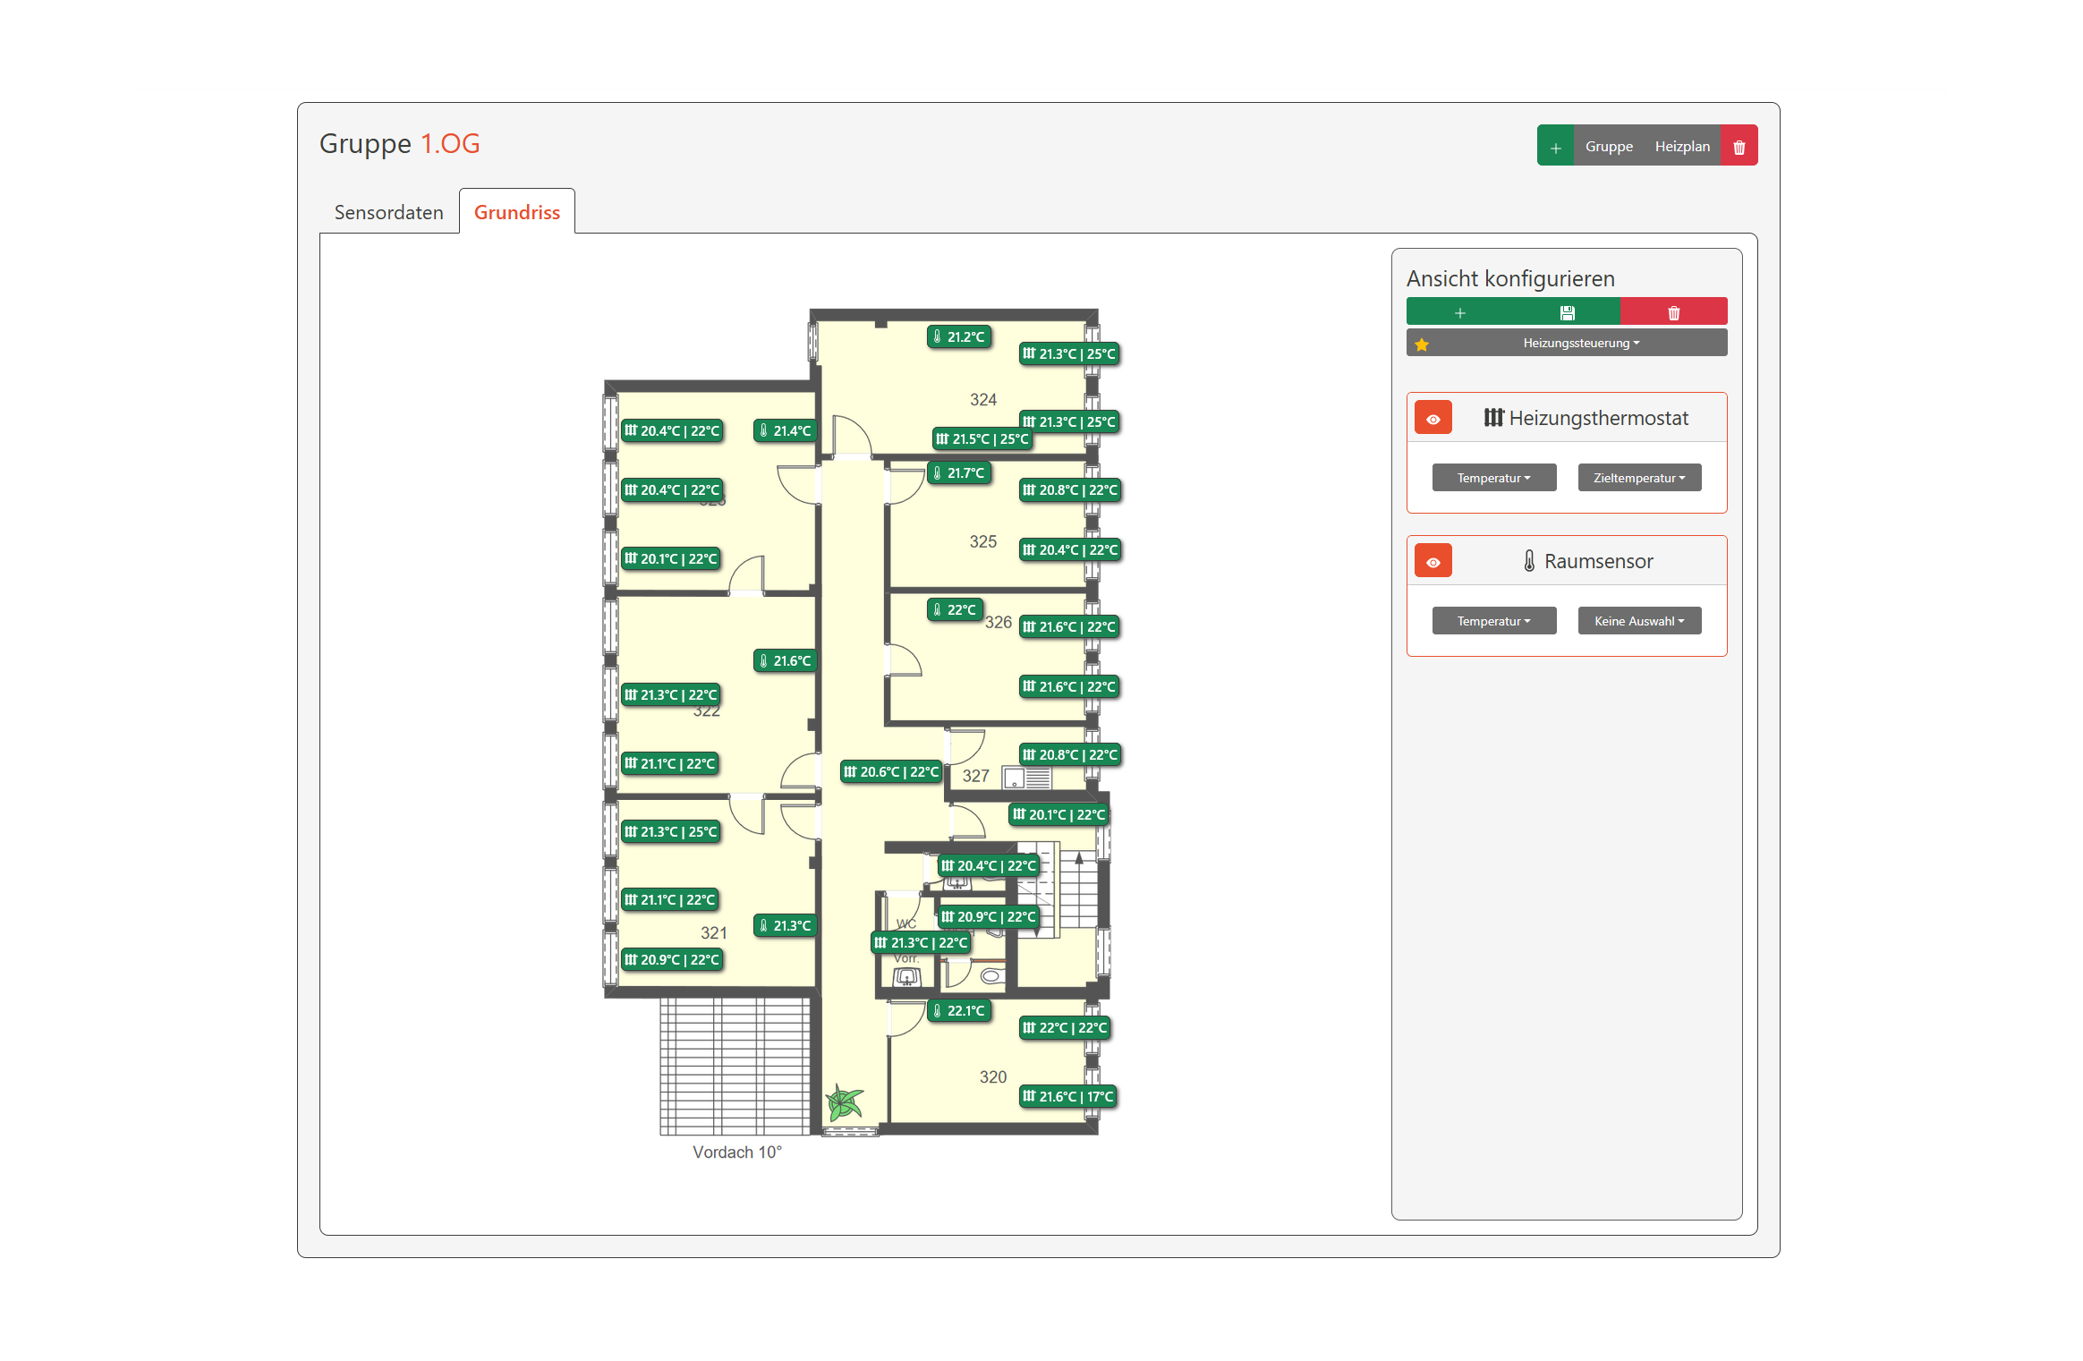This screenshot has width=2083, height=1361.
Task: Click the green plant icon on the floor plan
Action: (x=844, y=1102)
